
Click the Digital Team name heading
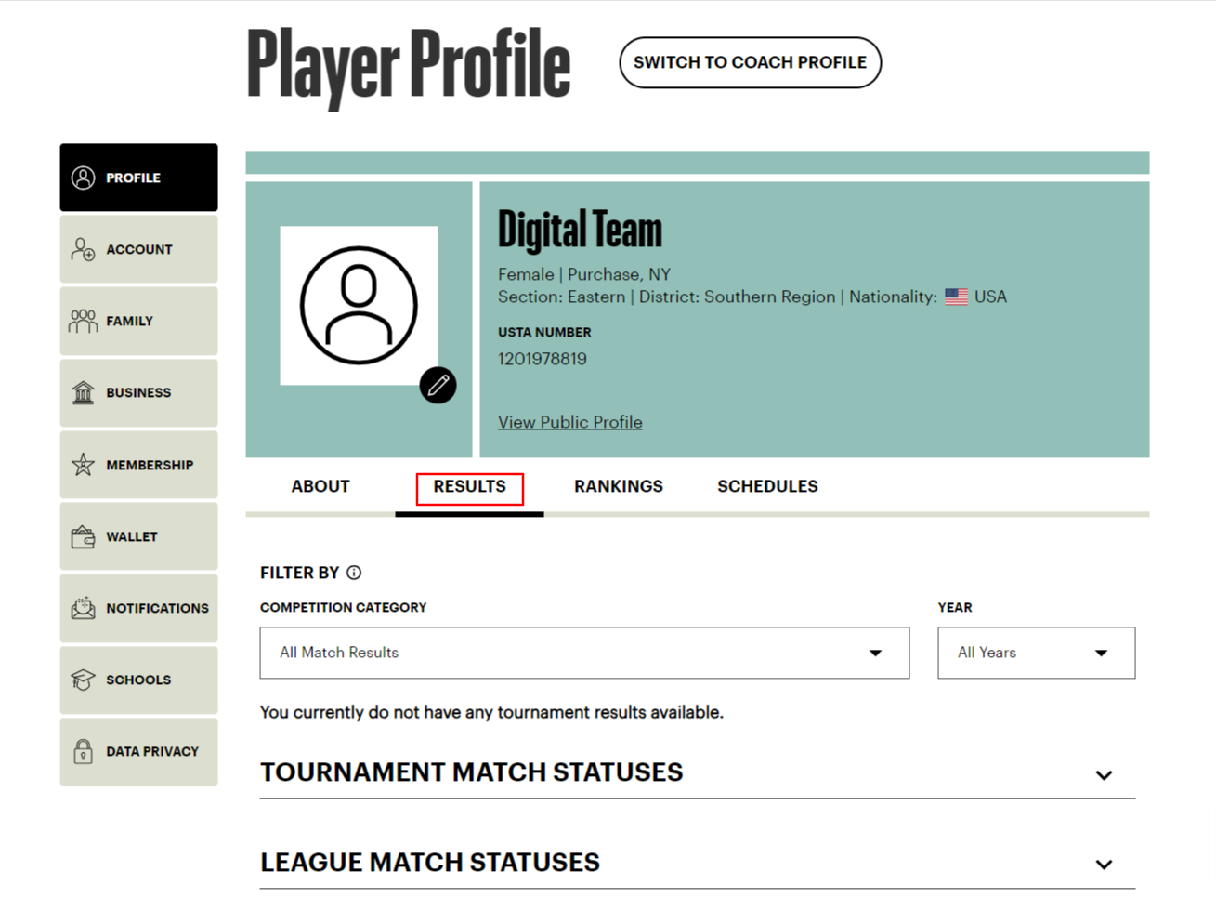(580, 230)
